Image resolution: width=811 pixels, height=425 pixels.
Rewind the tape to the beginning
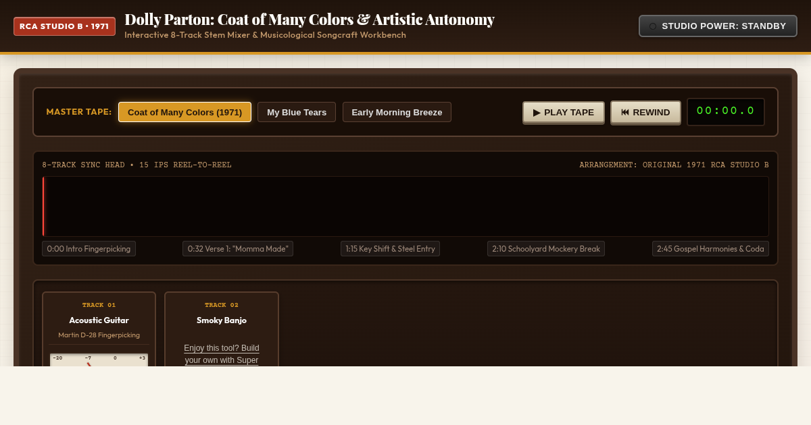pos(645,112)
